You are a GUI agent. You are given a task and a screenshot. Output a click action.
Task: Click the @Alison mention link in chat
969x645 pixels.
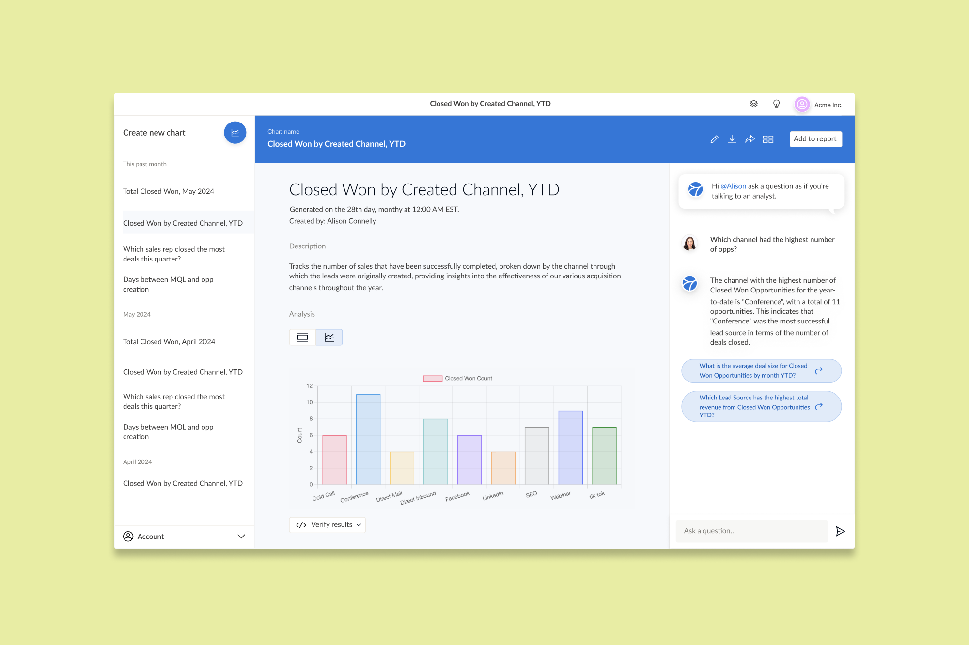click(733, 186)
